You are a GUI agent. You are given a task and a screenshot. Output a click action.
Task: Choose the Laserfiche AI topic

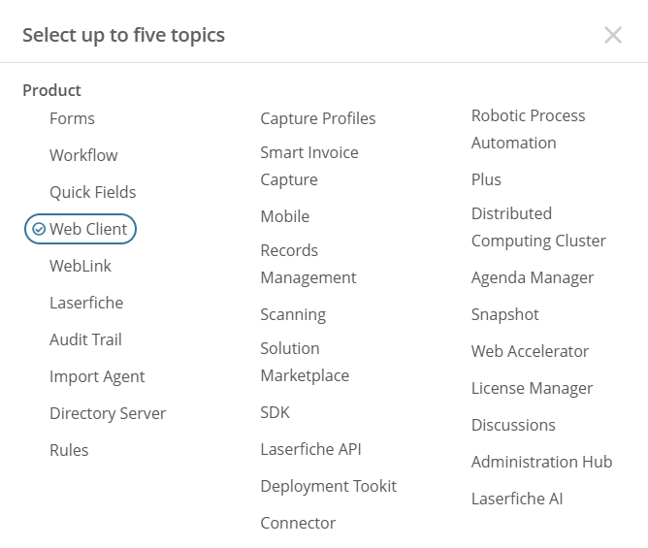pos(517,499)
